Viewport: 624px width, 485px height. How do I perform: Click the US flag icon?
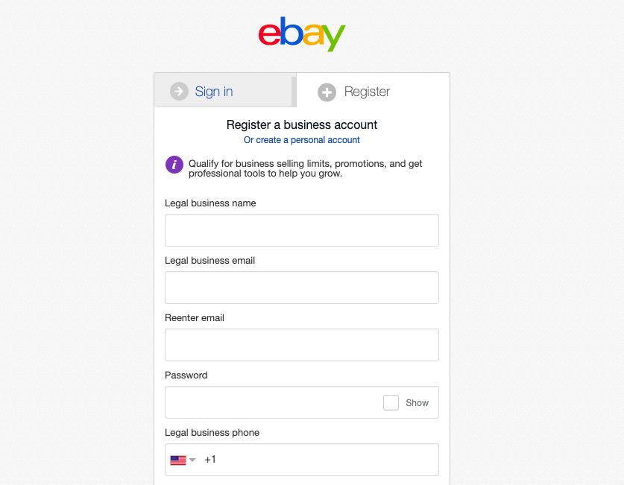click(178, 460)
